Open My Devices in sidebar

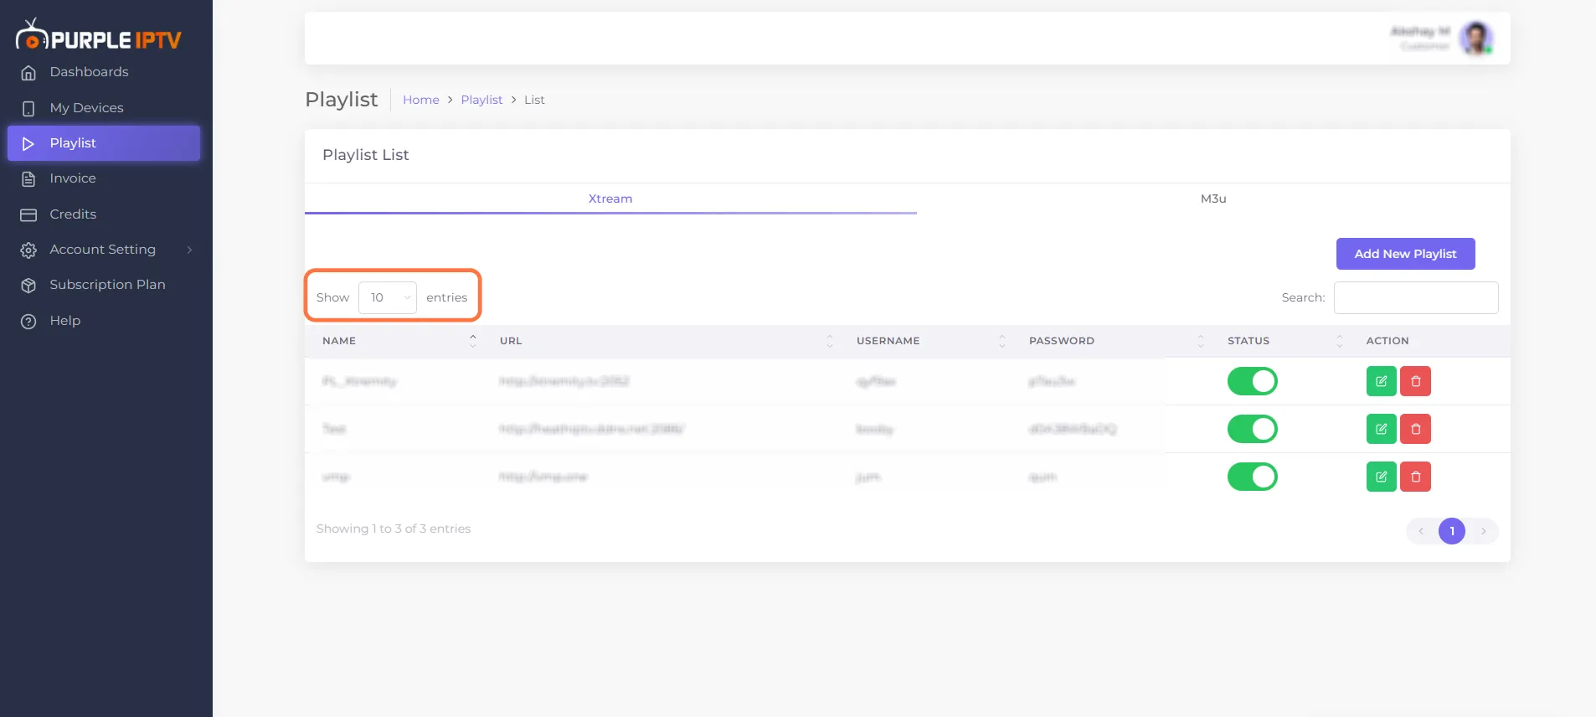pyautogui.click(x=104, y=108)
